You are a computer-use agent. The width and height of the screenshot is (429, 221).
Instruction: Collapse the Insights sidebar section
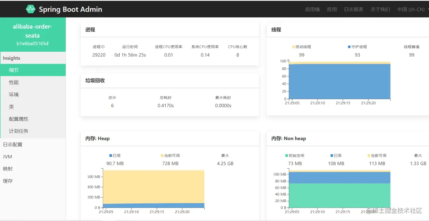pyautogui.click(x=33, y=58)
